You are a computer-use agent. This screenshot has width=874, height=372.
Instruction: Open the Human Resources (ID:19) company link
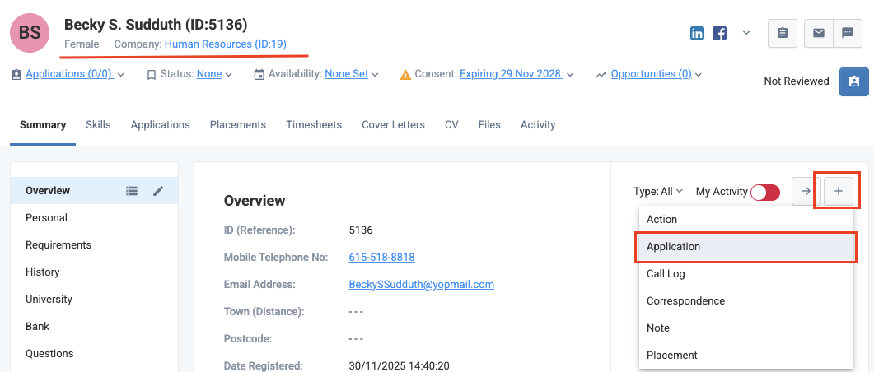point(225,44)
